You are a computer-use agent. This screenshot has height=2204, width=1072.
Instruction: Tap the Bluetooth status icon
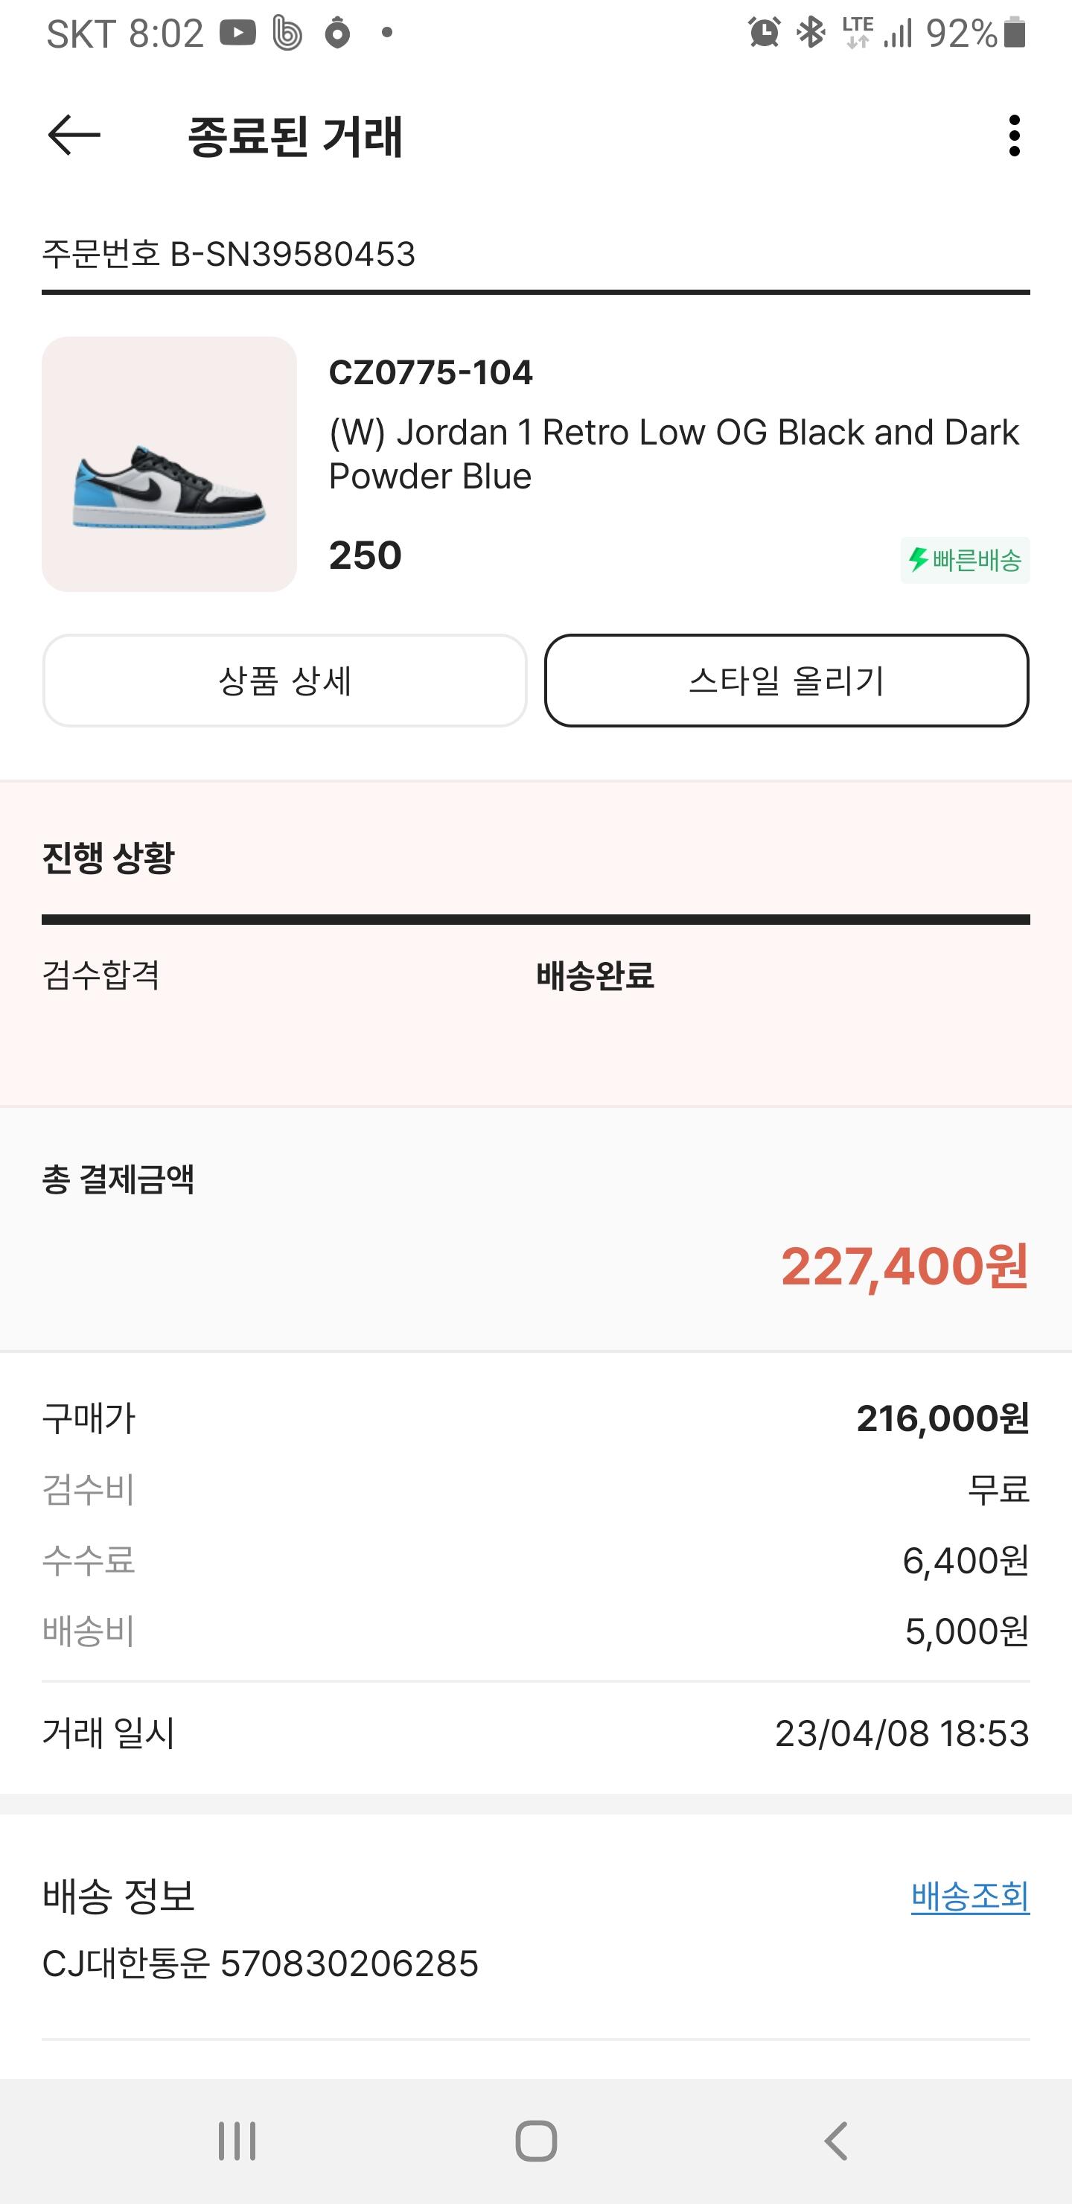[809, 34]
